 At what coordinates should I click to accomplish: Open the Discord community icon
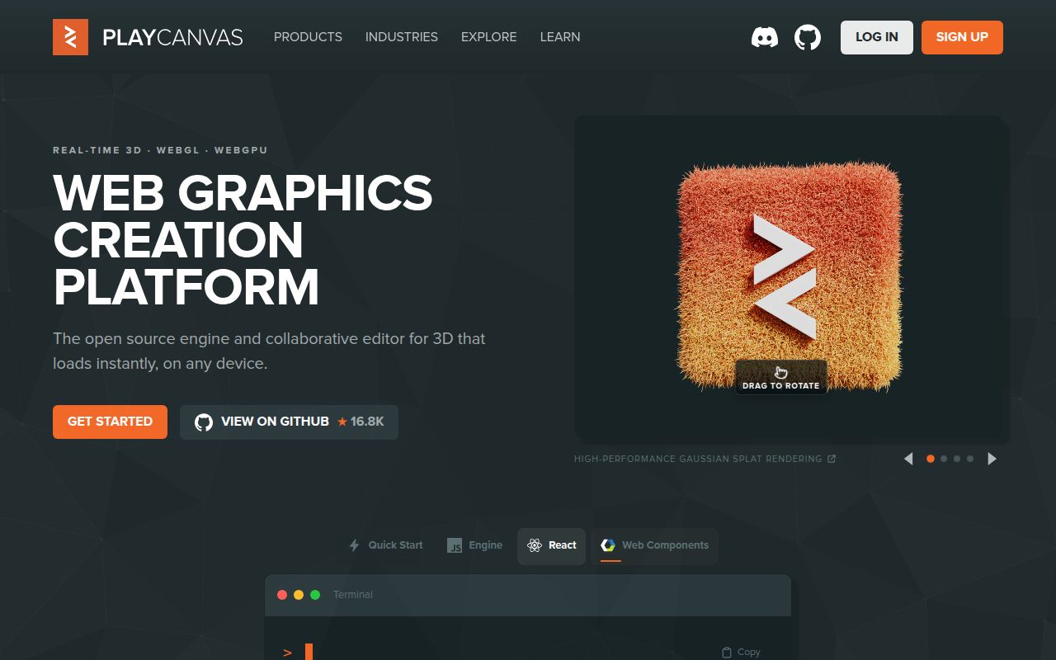pos(765,37)
